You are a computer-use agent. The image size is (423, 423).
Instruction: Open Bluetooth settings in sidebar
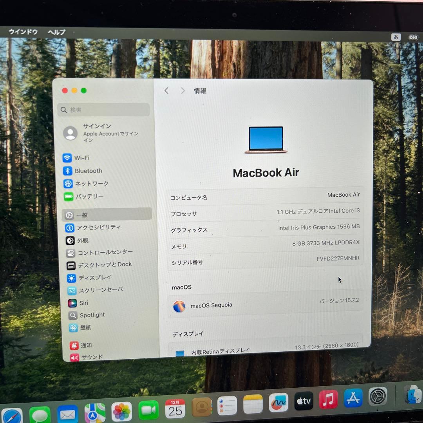(x=83, y=171)
